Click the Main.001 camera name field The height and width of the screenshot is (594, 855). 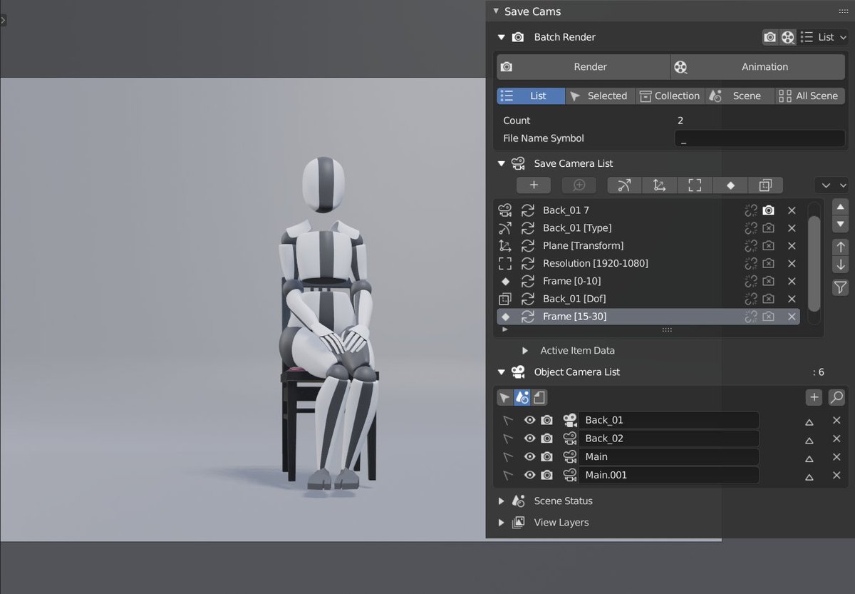[x=669, y=476]
